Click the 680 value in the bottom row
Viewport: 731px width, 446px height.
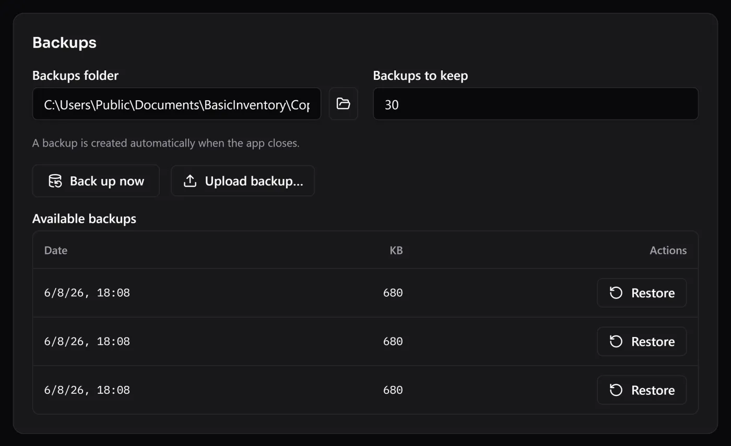pyautogui.click(x=393, y=390)
